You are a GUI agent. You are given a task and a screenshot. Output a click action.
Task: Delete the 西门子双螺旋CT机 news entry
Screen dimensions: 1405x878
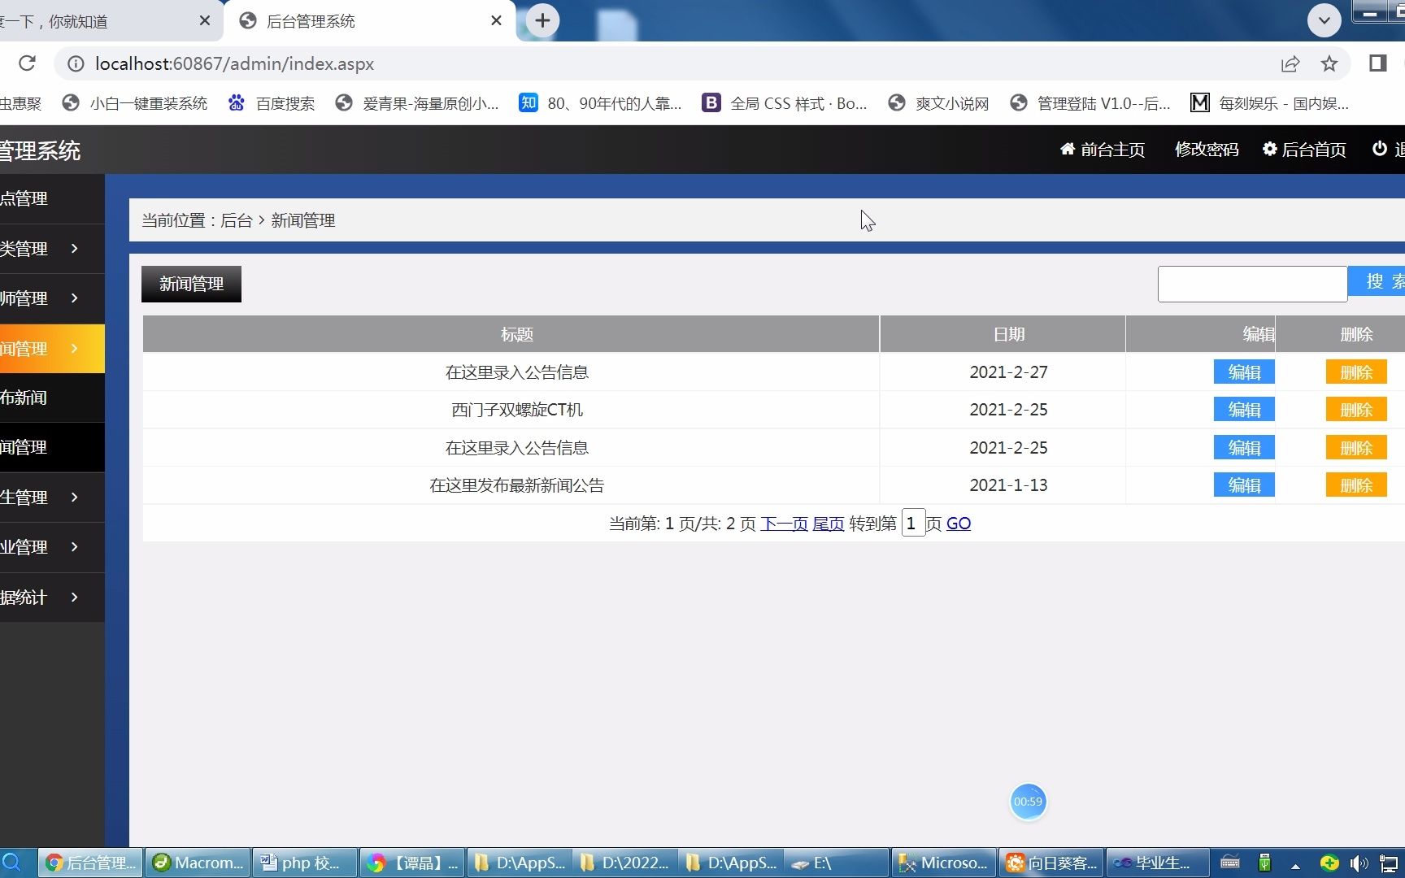[1355, 409]
